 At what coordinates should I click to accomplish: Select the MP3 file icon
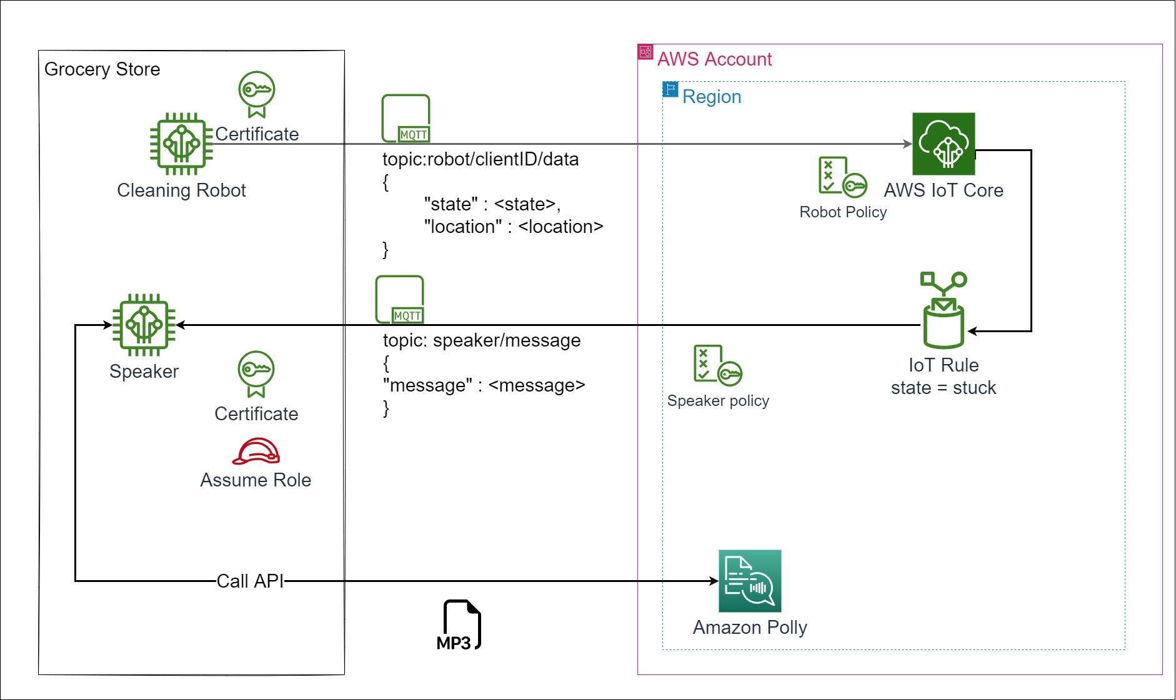[459, 625]
